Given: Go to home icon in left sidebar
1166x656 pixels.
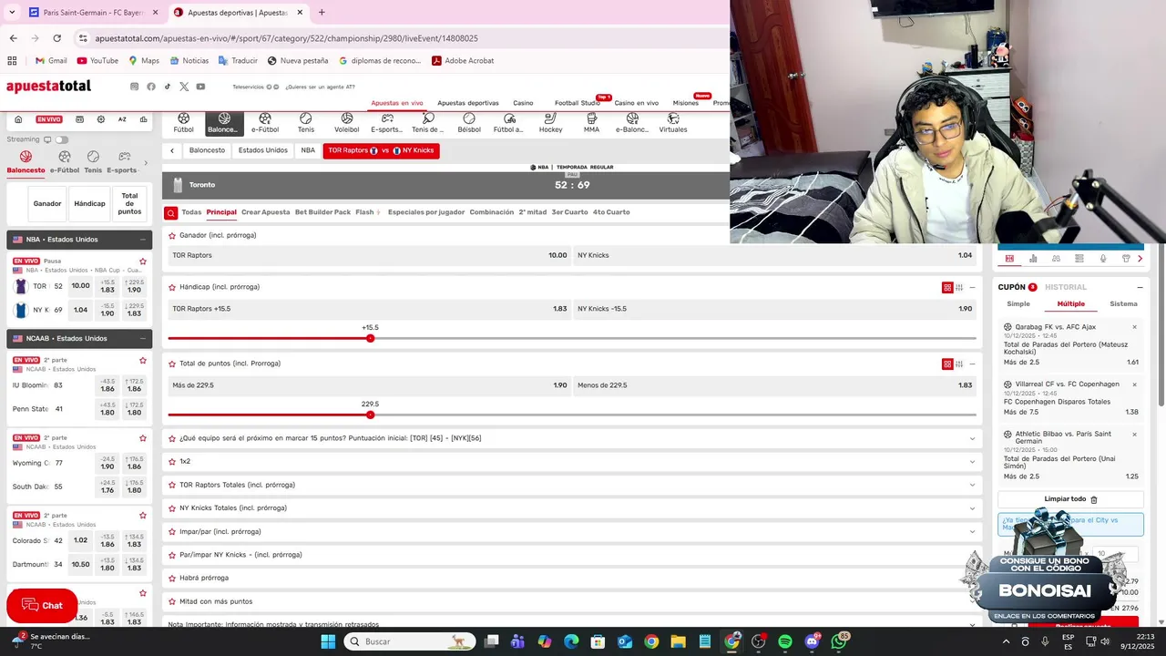Looking at the screenshot, I should tap(18, 119).
